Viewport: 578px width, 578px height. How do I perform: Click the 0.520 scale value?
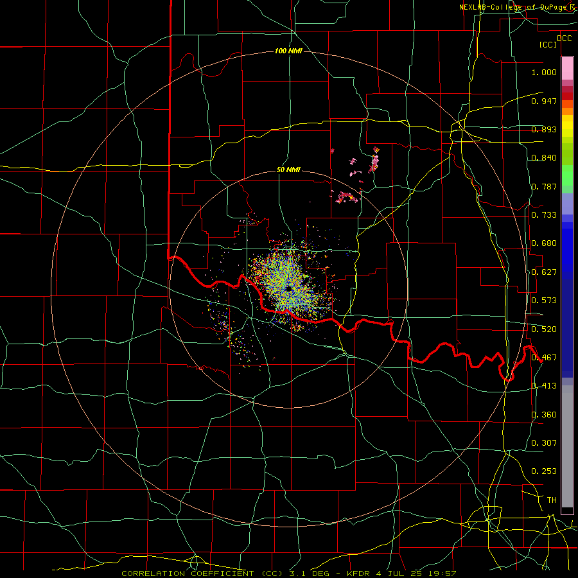[544, 329]
